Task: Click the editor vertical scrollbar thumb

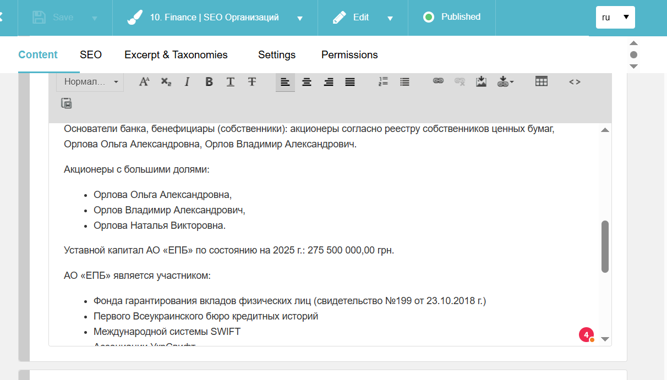Action: 605,246
